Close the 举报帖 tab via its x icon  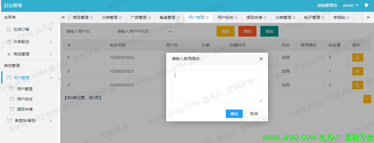coord(348,17)
